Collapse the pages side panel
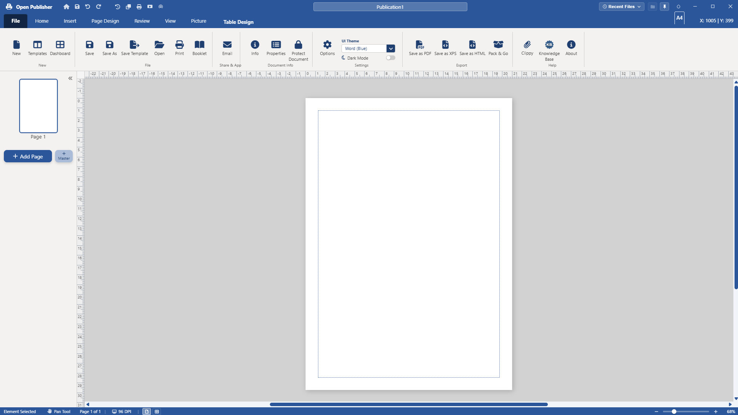This screenshot has height=415, width=738. pyautogui.click(x=70, y=78)
